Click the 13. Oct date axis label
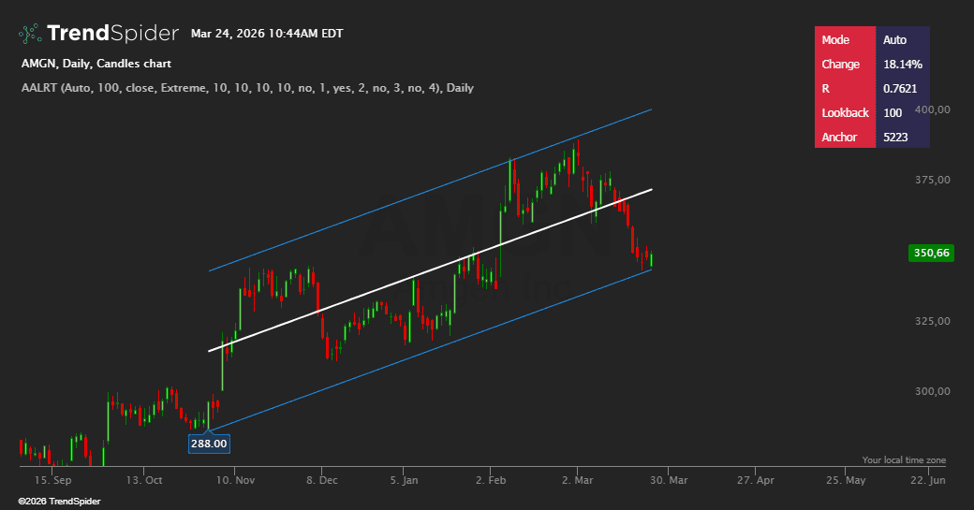Screen dimensions: 974x510 click(144, 480)
